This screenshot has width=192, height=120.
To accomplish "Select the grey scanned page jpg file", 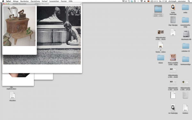I will (x=173, y=20).
